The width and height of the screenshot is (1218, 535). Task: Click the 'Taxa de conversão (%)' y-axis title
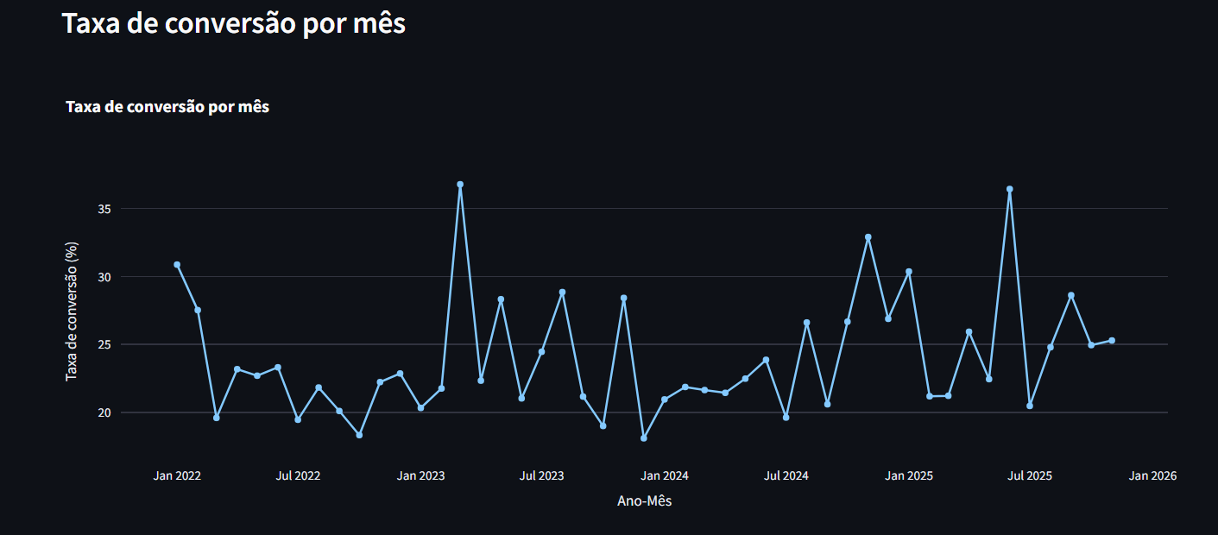(x=72, y=311)
